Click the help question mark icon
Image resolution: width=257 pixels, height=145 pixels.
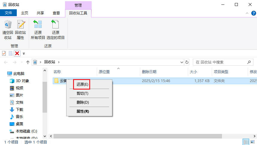pos(253,13)
